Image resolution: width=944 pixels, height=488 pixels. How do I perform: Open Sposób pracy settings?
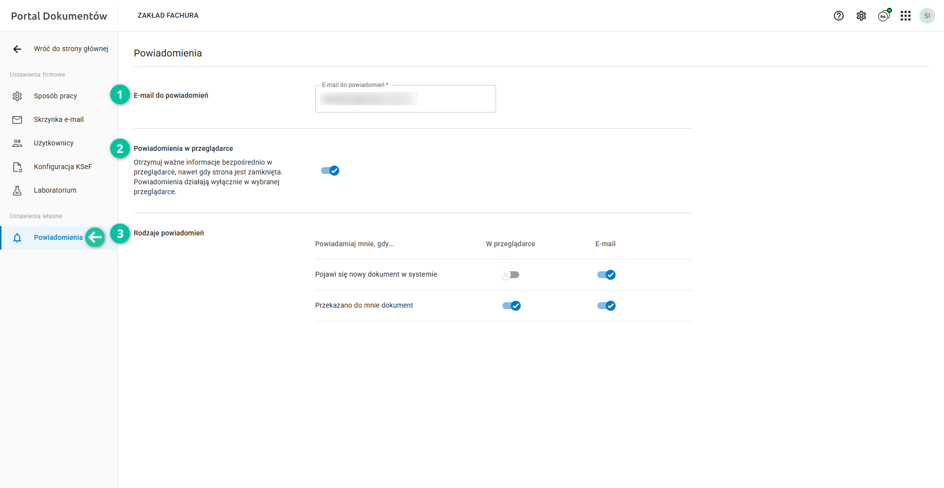[x=55, y=96]
